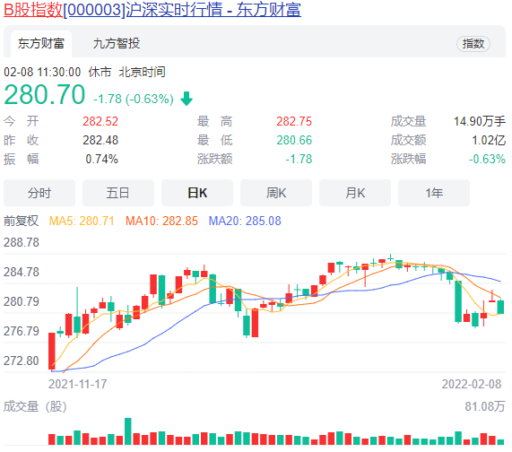This screenshot has width=512, height=452.
Task: Click the 2021-11-17 start date label
Action: (78, 384)
